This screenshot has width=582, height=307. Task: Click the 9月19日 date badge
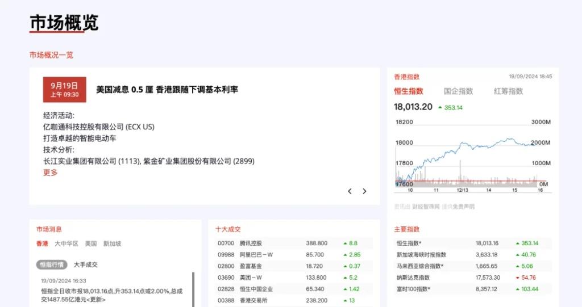(x=65, y=90)
